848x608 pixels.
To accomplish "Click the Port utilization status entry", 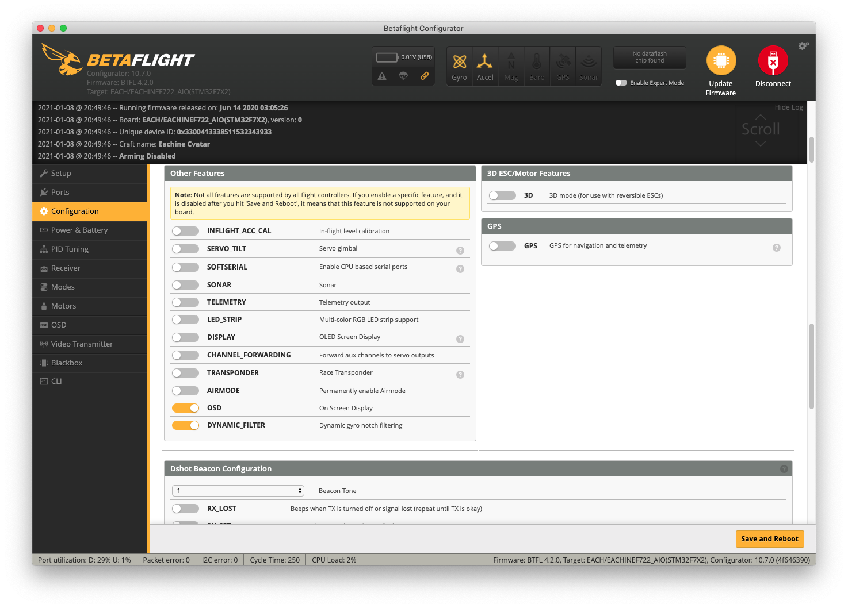I will [85, 560].
